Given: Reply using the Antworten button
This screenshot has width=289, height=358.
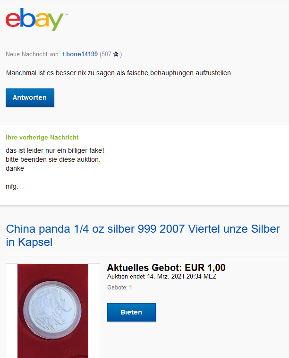Looking at the screenshot, I should point(30,97).
